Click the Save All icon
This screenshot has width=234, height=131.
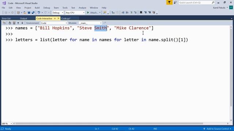pyautogui.click(x=33, y=13)
